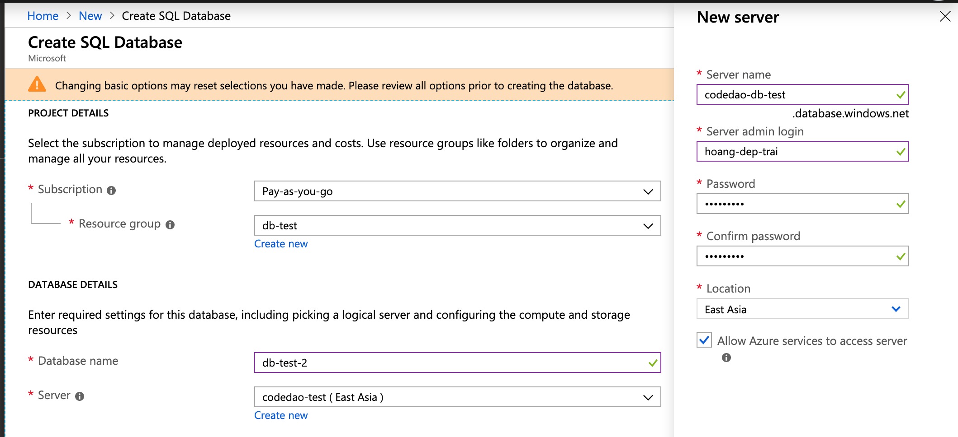Uncheck Allow Azure services to access server

coord(704,340)
